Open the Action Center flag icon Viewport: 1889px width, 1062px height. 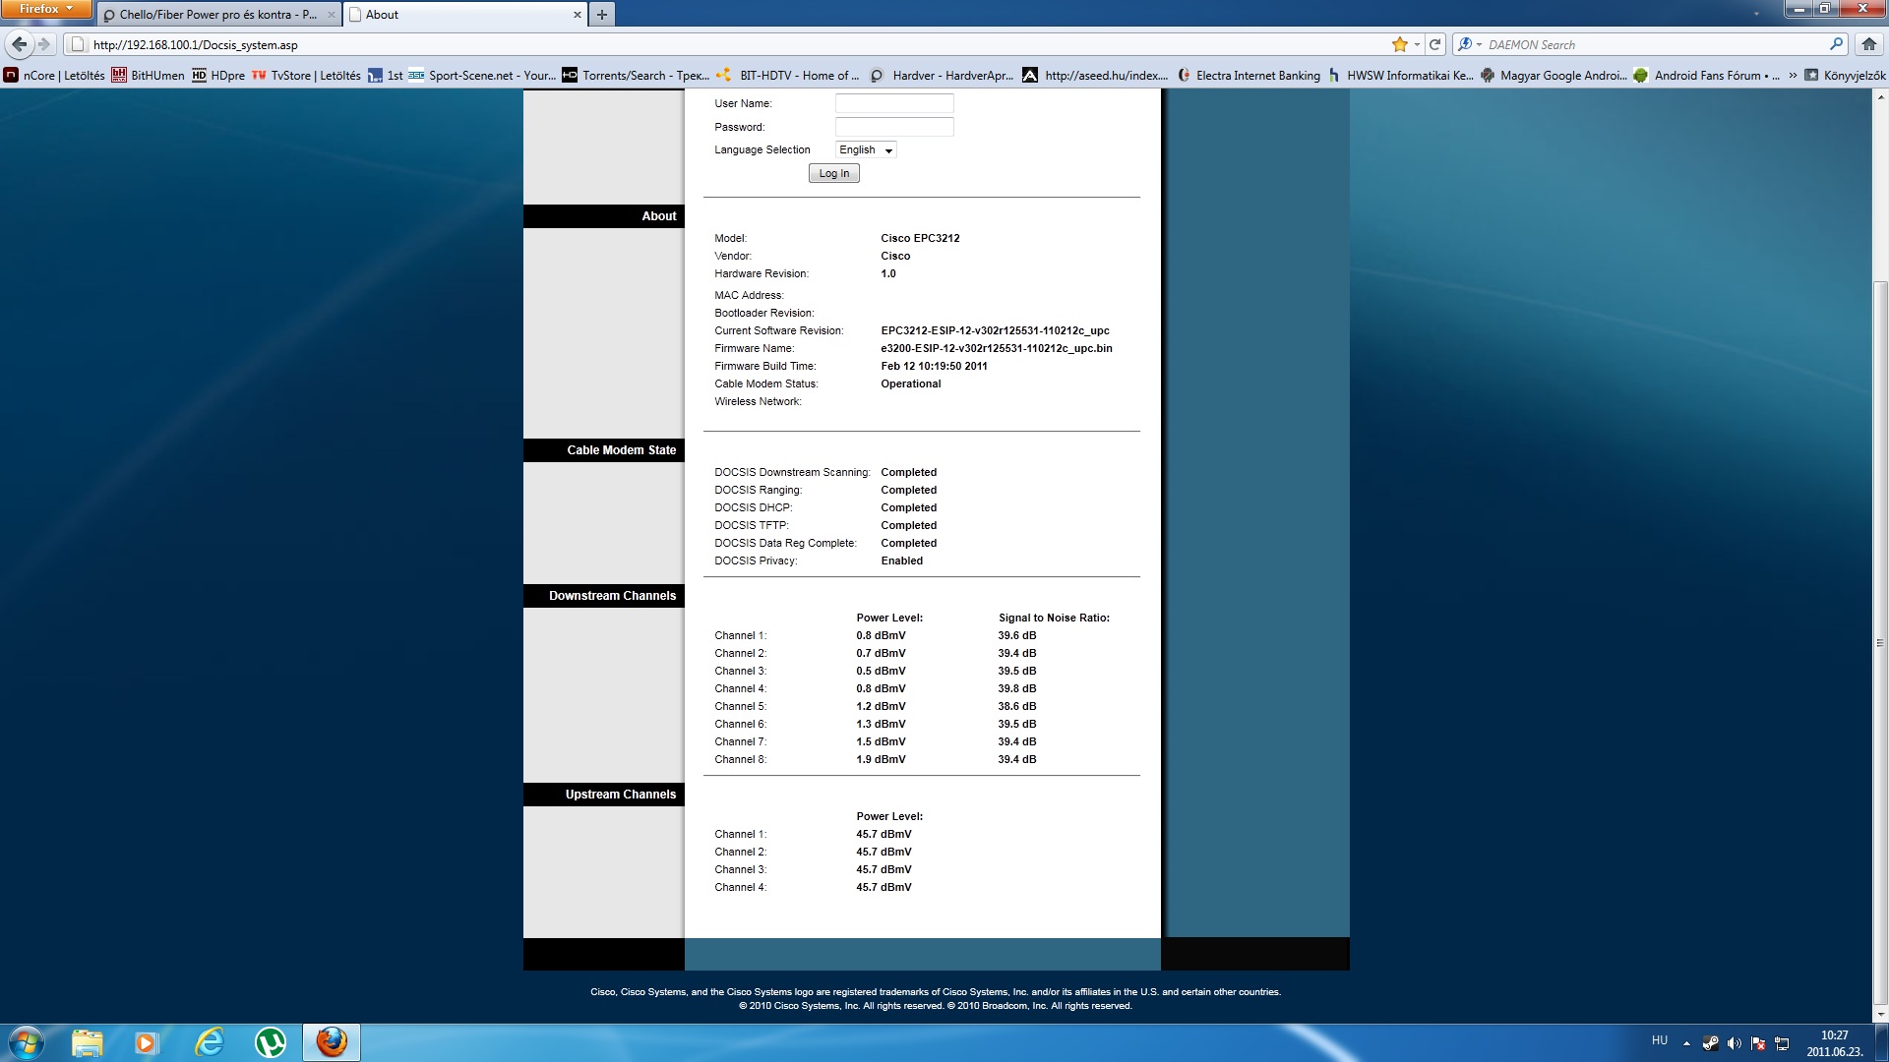click(x=1758, y=1043)
